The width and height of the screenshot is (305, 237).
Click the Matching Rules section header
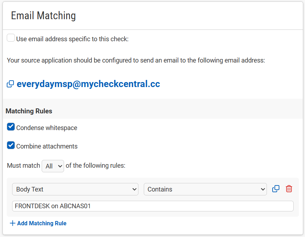pyautogui.click(x=29, y=111)
